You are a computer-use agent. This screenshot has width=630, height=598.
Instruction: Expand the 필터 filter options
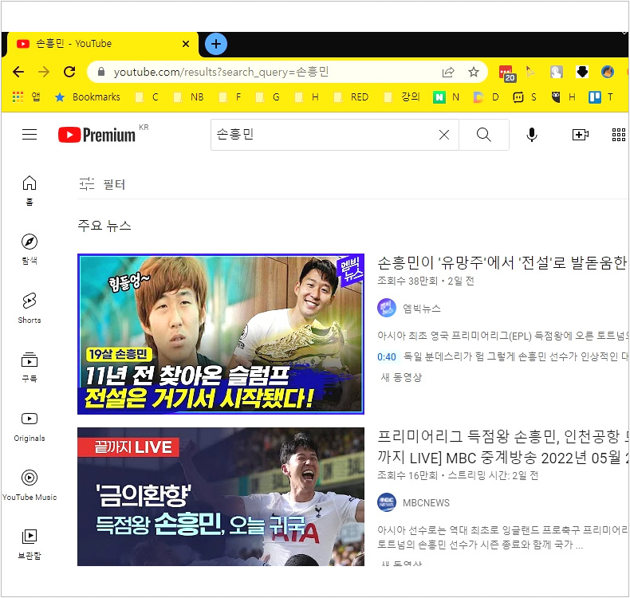tap(102, 184)
